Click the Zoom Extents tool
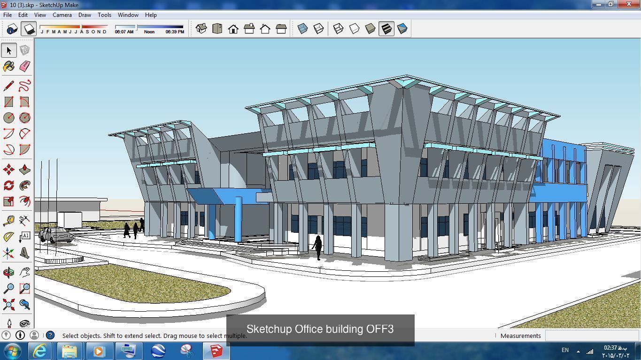The height and width of the screenshot is (360, 641). click(8, 305)
